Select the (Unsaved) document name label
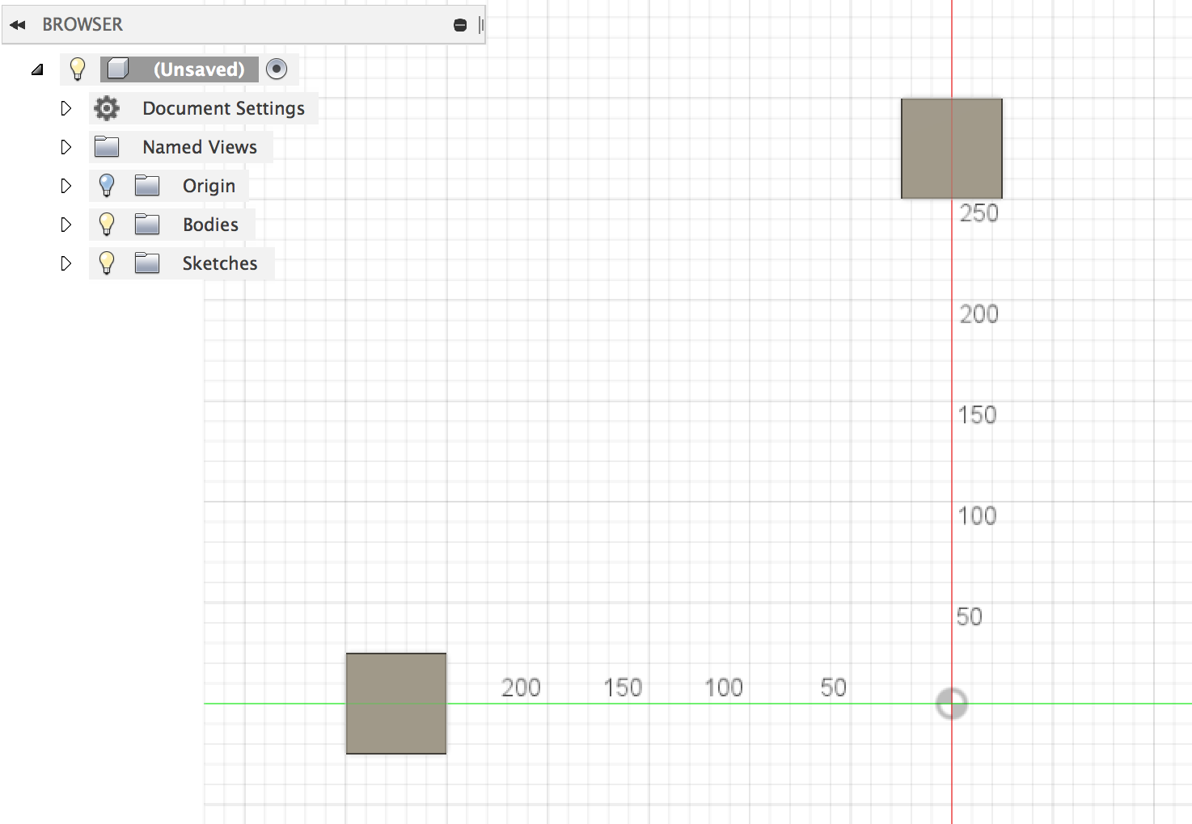 point(199,69)
